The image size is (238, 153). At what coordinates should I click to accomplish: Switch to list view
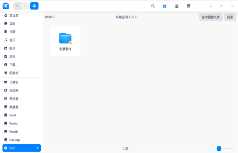pyautogui.click(x=177, y=6)
